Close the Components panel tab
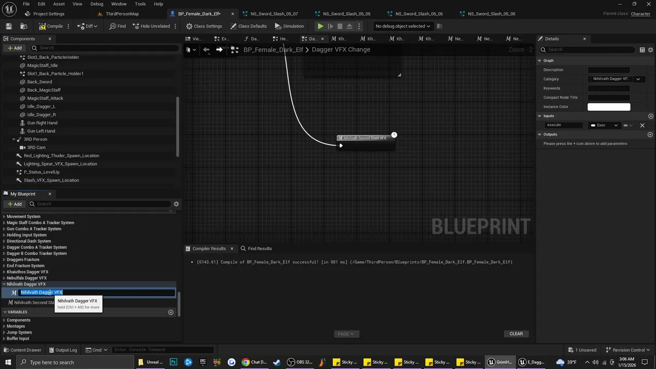Viewport: 656px width, 369px height. (50, 38)
